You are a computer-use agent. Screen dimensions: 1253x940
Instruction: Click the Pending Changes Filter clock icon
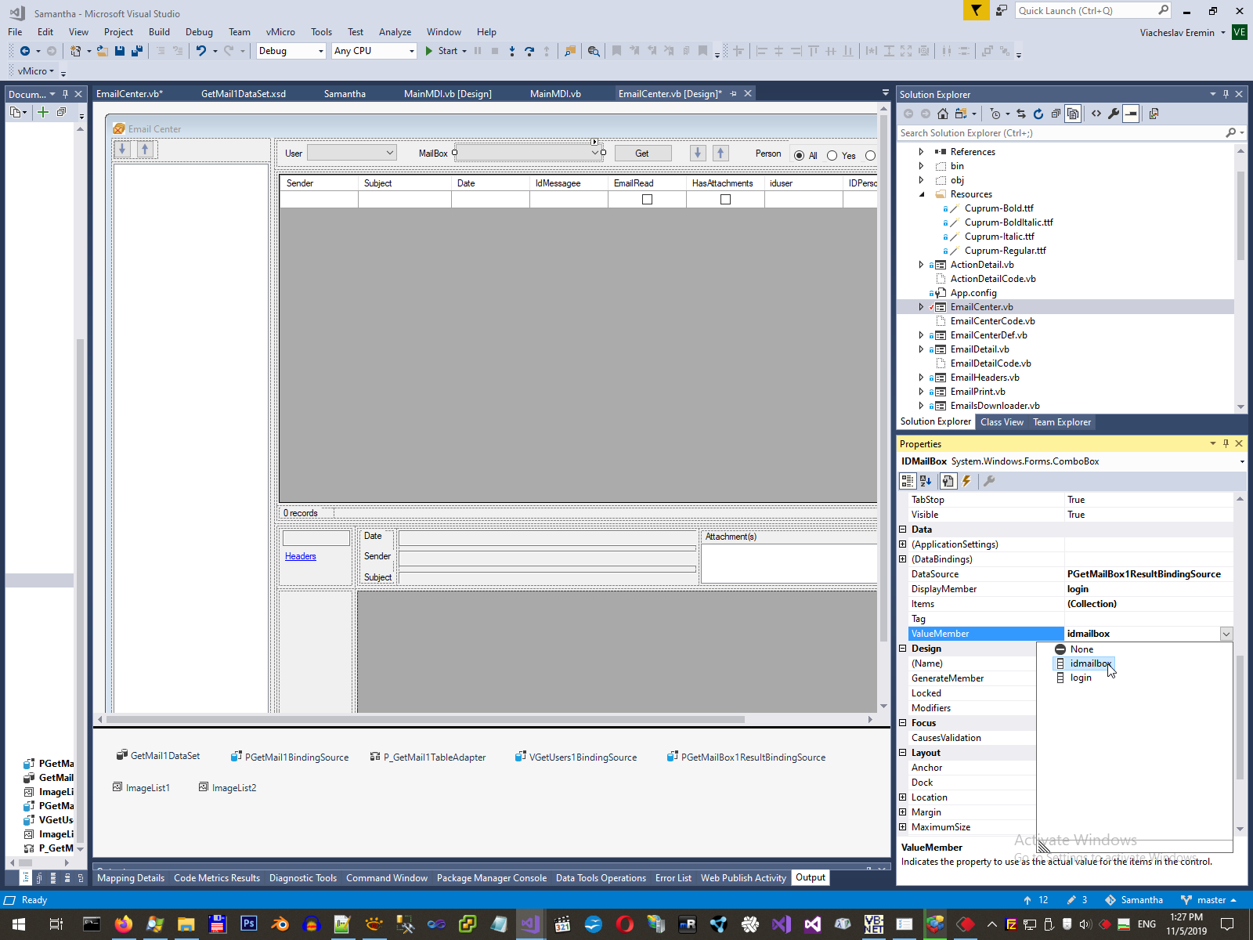[x=995, y=114]
